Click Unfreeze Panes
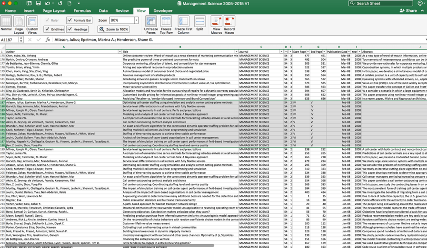 pyautogui.click(x=151, y=25)
